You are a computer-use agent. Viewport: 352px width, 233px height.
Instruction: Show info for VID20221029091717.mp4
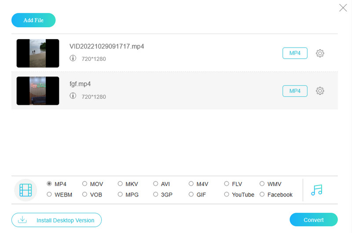click(x=73, y=58)
